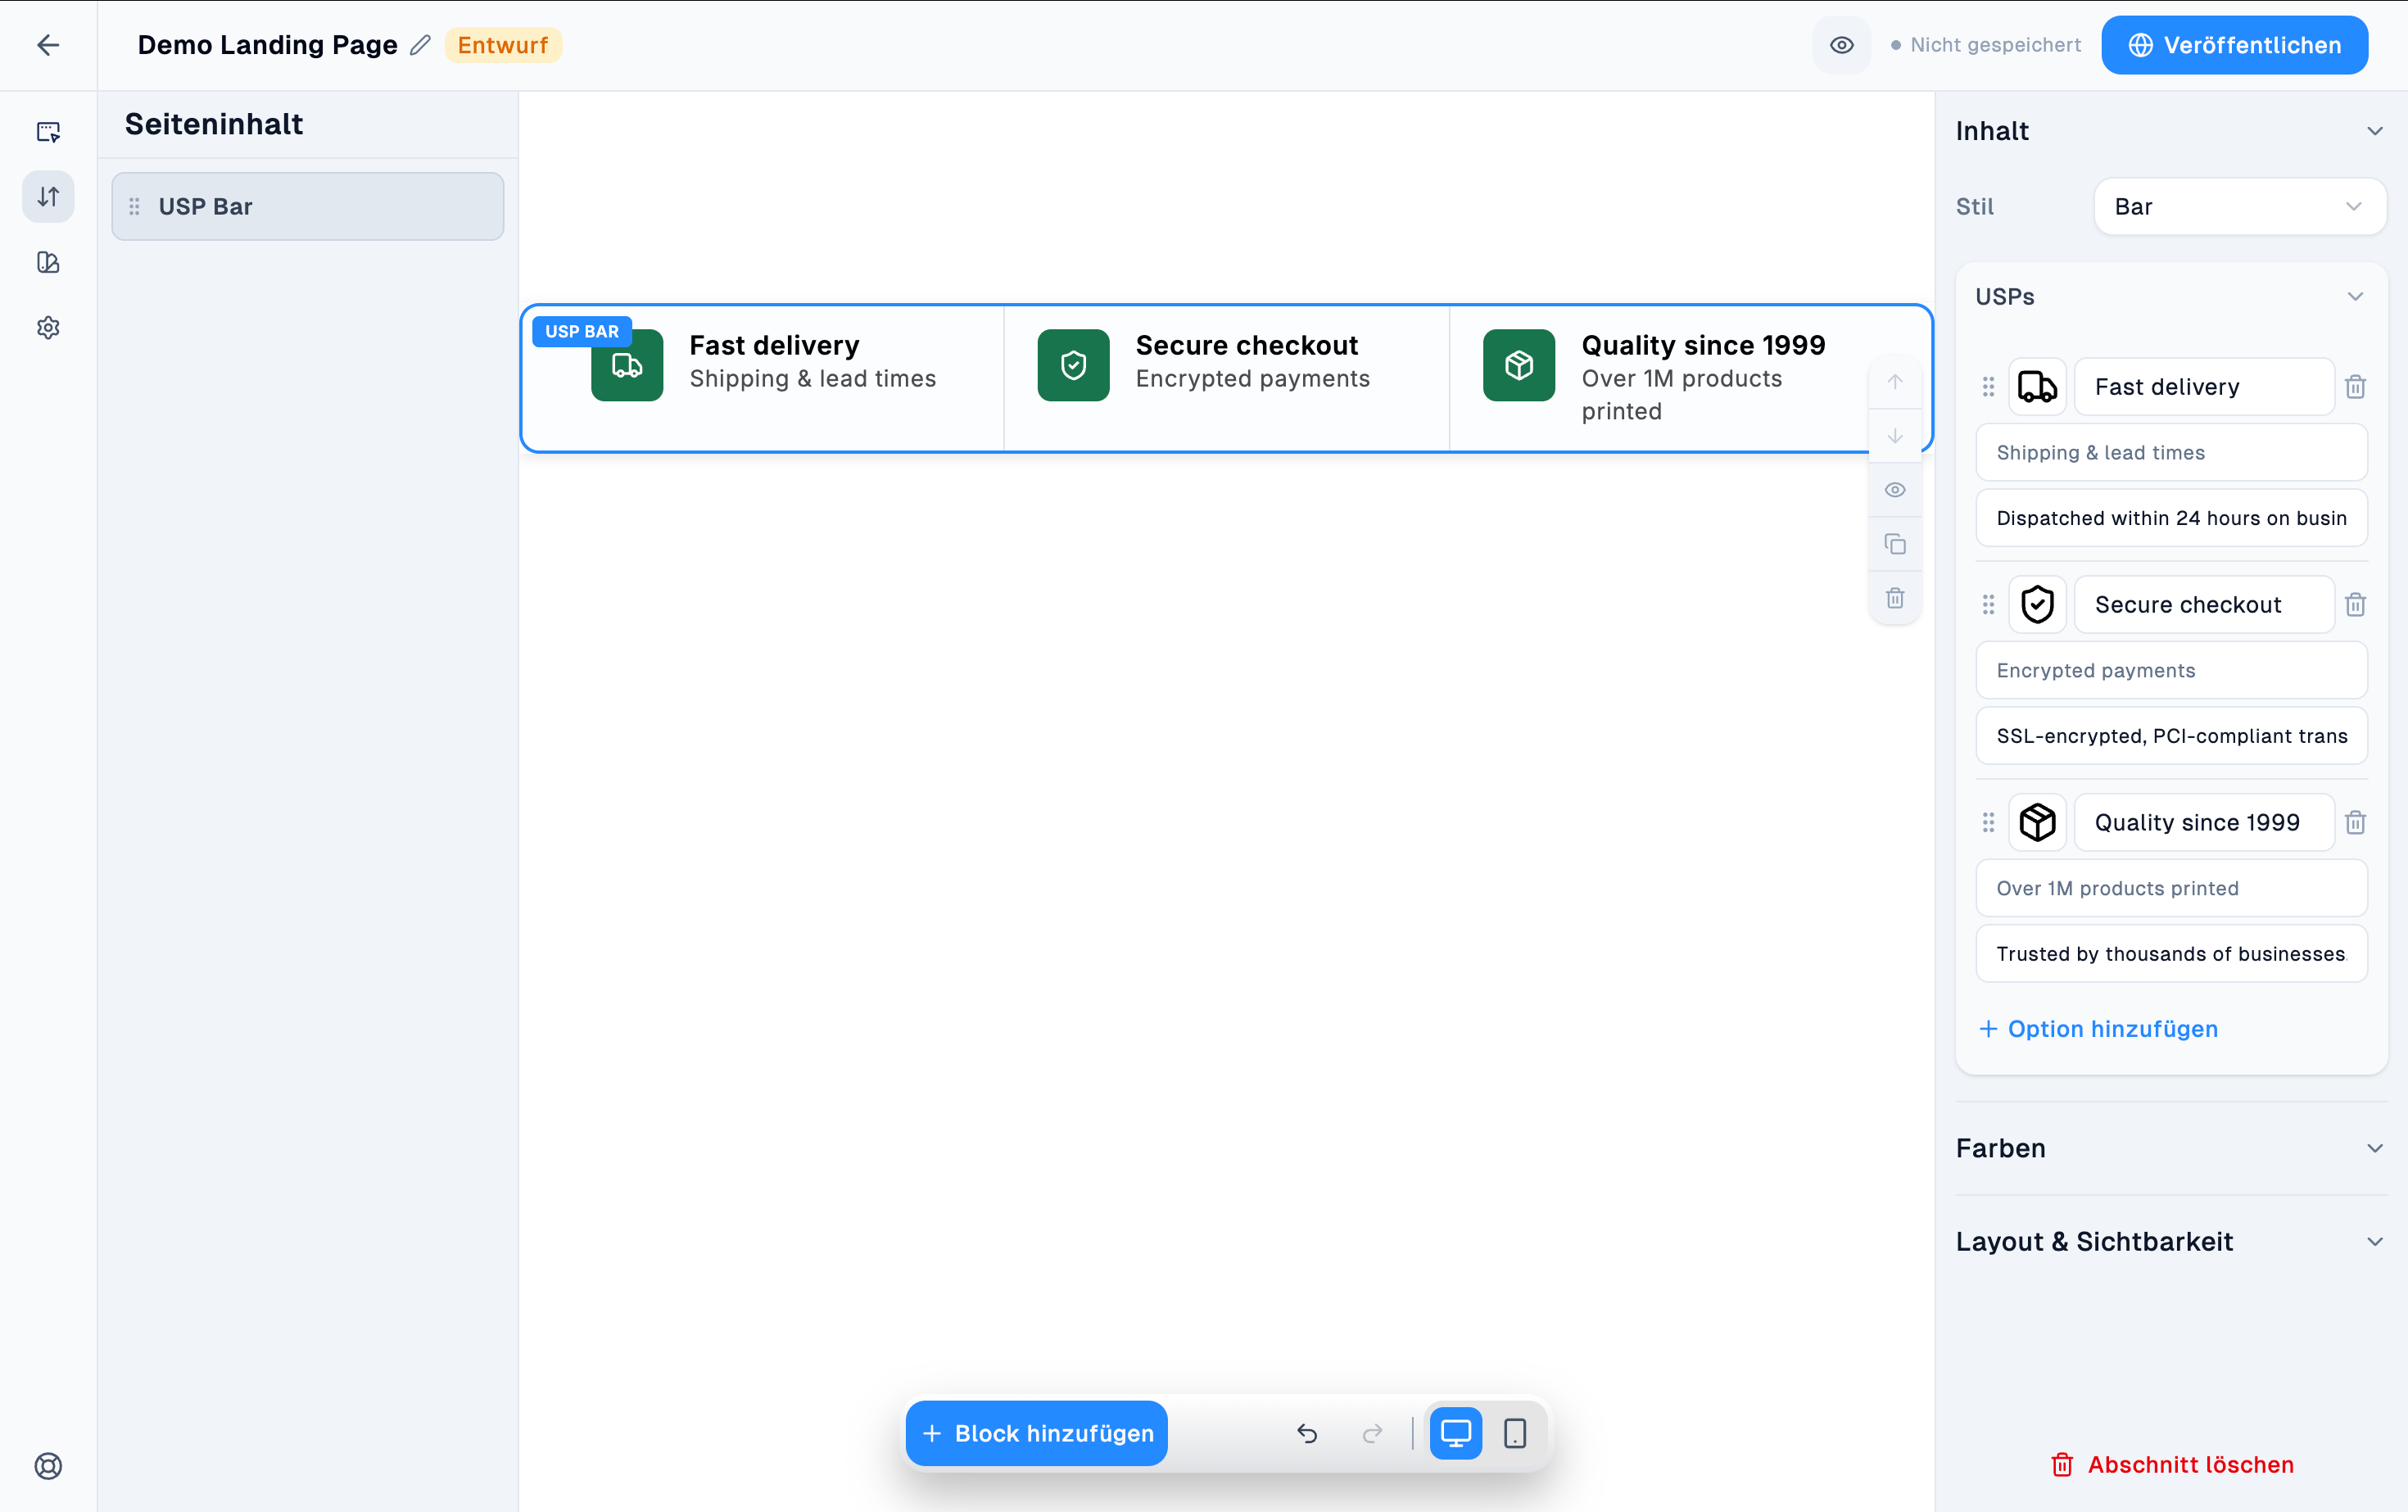
Task: Open help lifebuoy icon at bottom left
Action: pos(48,1466)
